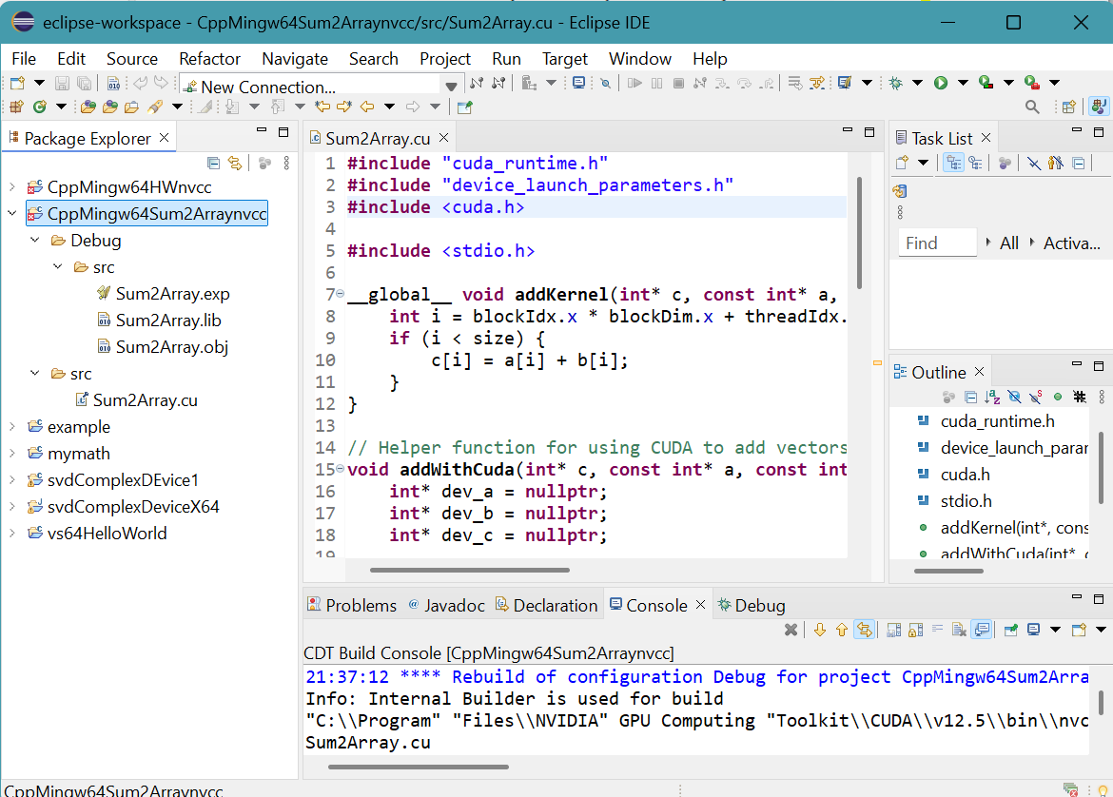Toggle Link with Editor in Package Explorer
The image size is (1113, 797).
234,164
